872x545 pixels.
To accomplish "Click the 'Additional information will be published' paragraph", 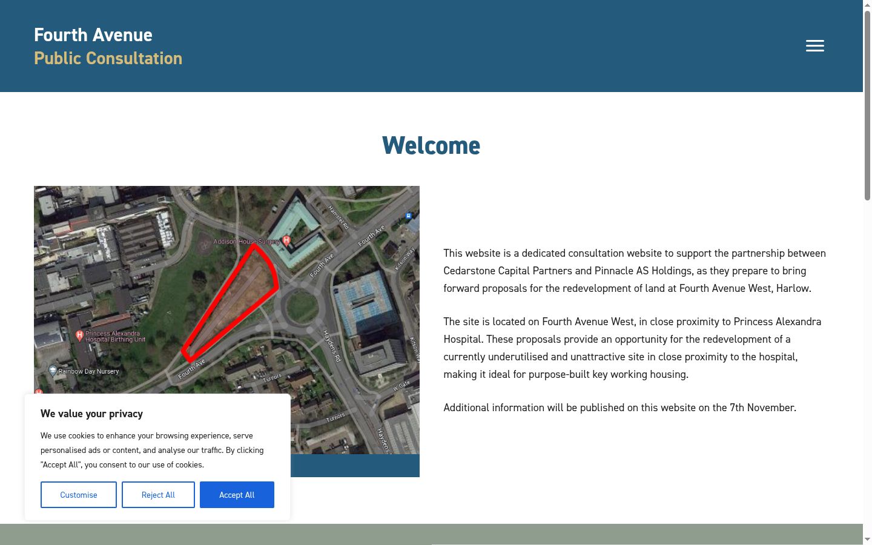I will tap(619, 408).
